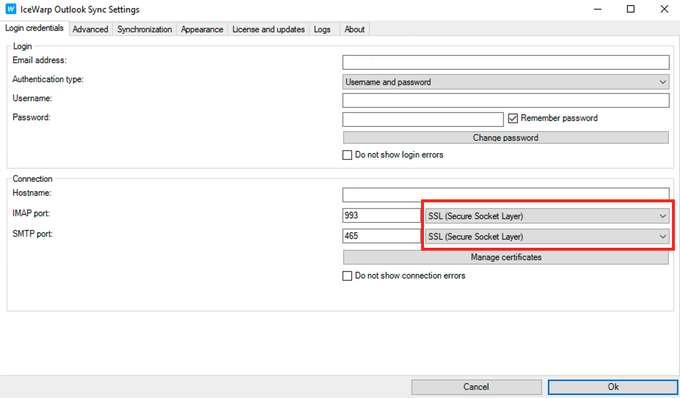Screen dimensions: 680x398
Task: Confirm settings with the Ok button
Action: click(x=613, y=387)
